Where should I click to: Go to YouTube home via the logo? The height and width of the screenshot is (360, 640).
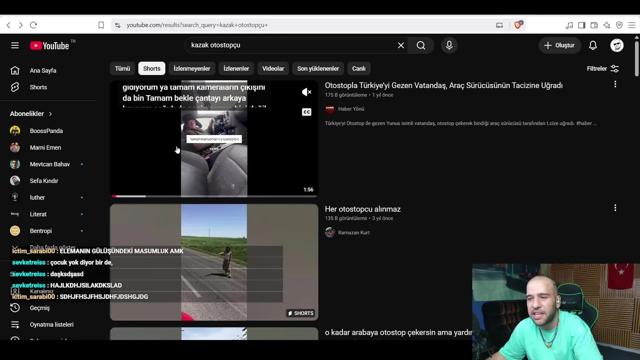(x=49, y=45)
